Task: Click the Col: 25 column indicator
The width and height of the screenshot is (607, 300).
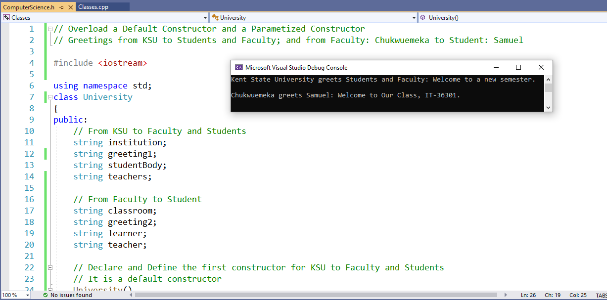Action: [578, 295]
